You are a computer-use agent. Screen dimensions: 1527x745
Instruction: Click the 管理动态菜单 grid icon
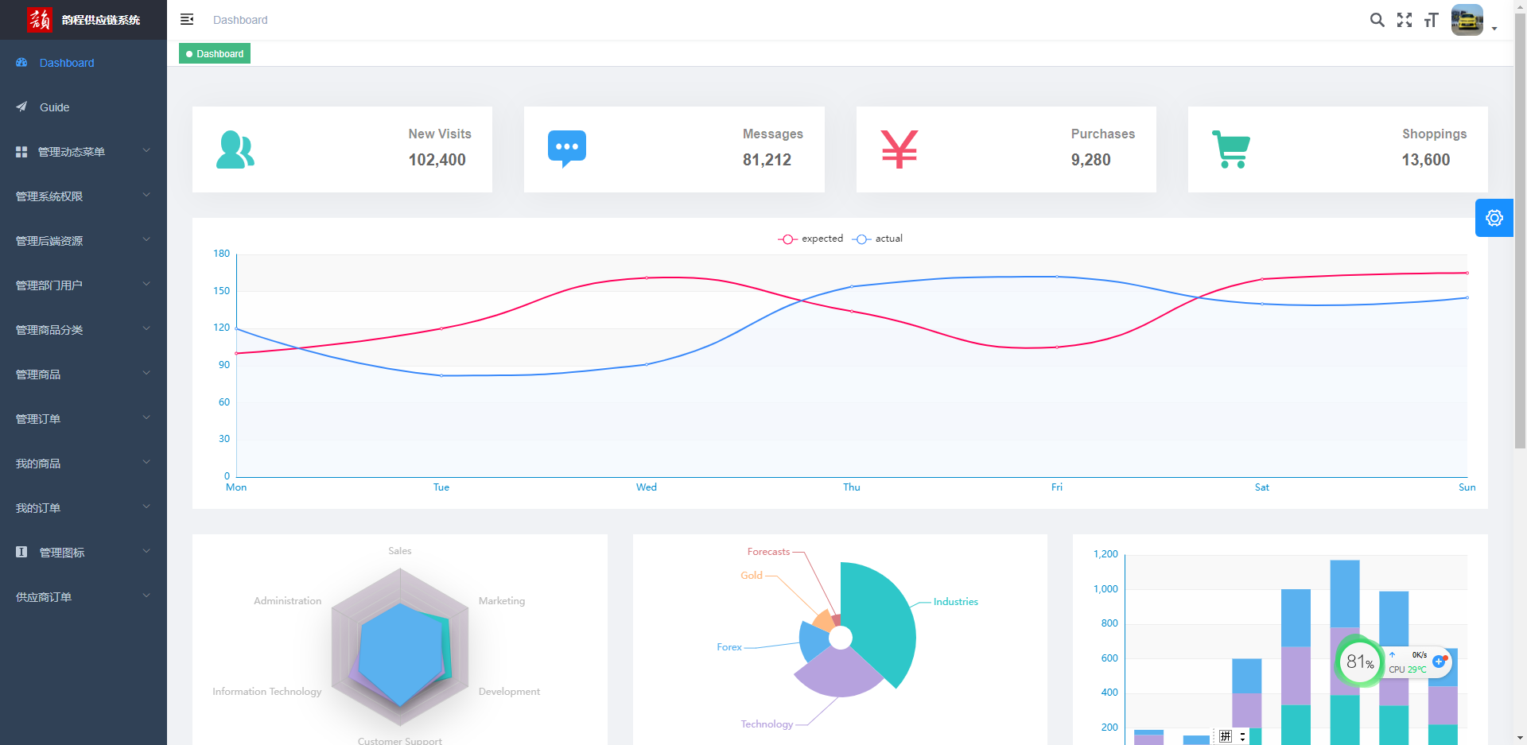point(21,151)
